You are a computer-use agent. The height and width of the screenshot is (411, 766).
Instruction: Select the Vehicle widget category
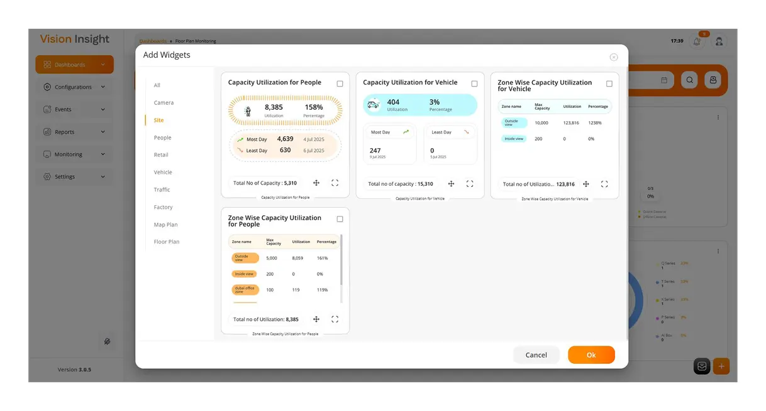(163, 172)
